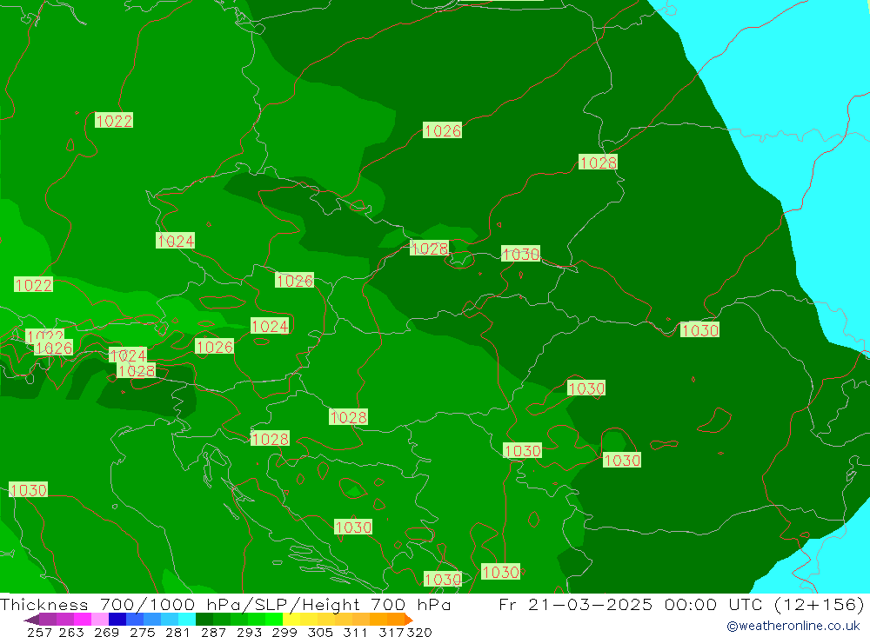This screenshot has height=637, width=870.
Task: Select the cyan legend swatch
Action: [x=187, y=620]
